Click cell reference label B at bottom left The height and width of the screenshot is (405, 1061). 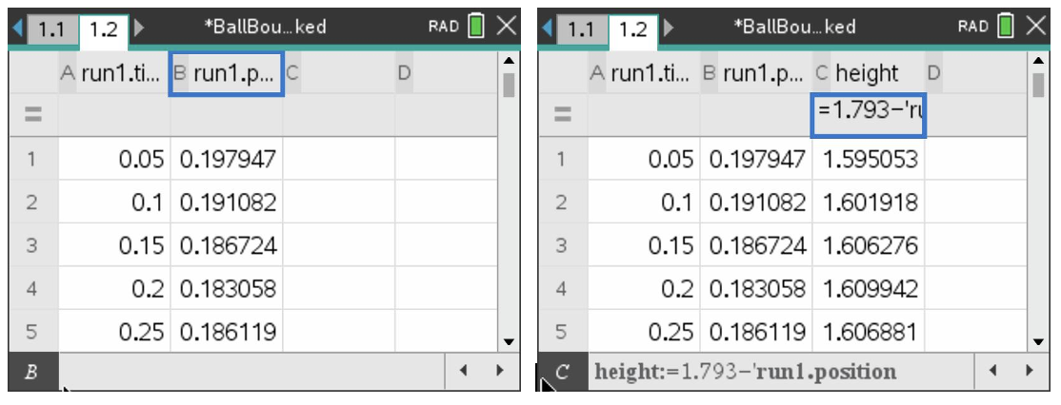31,371
